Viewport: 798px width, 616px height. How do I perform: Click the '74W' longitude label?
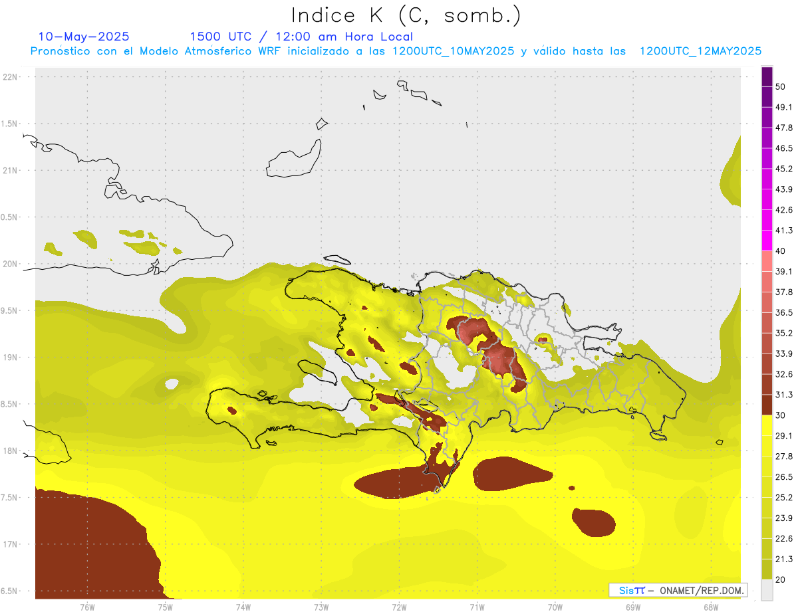[x=243, y=607]
